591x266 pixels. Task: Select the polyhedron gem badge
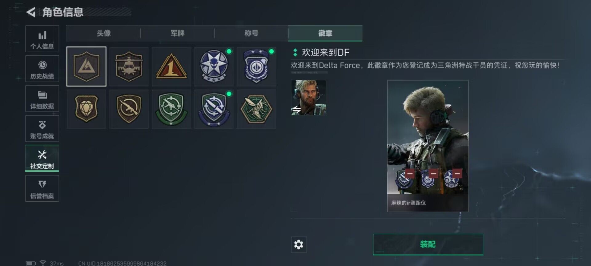coord(86,109)
